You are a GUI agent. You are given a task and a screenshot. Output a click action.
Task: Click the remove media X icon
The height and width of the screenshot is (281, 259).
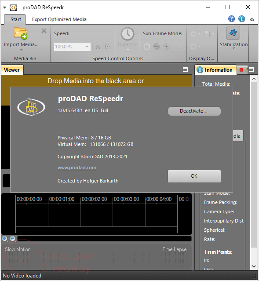(44, 31)
